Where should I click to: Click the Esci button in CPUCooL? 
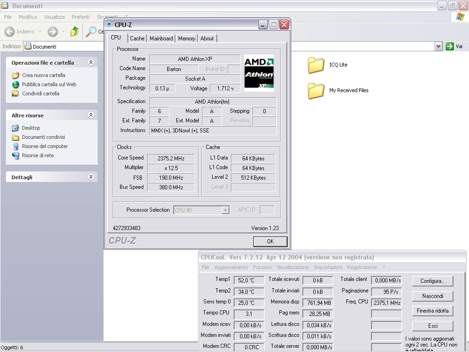[432, 326]
